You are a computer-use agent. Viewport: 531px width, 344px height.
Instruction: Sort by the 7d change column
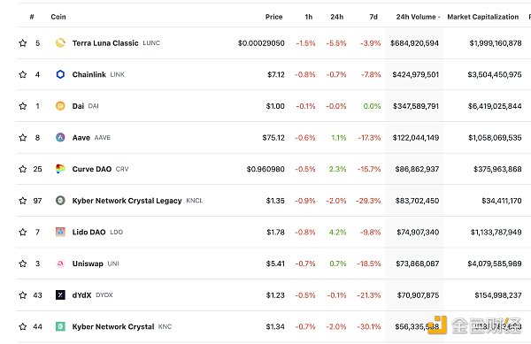coord(373,17)
